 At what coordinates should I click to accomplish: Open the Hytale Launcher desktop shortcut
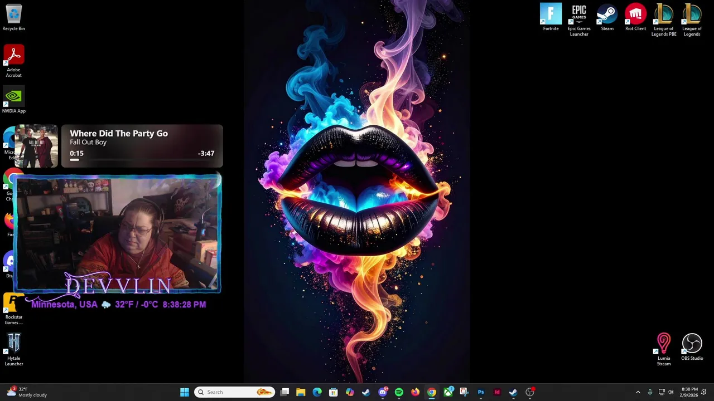tap(13, 350)
